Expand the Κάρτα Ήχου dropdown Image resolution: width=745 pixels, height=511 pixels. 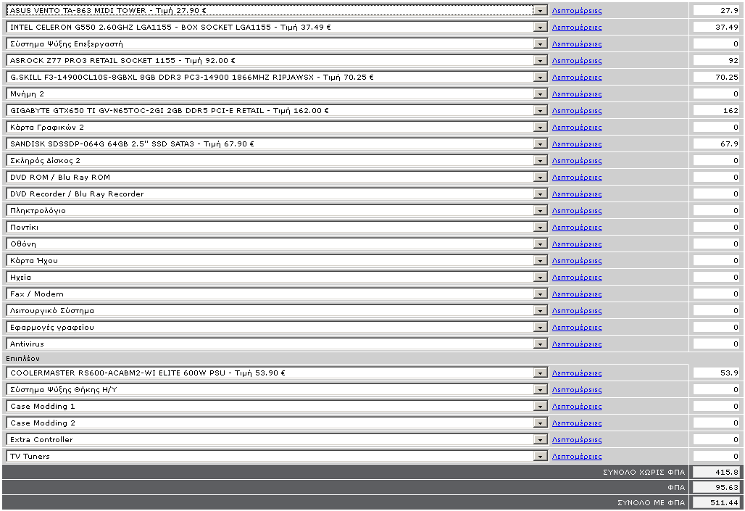click(277, 260)
